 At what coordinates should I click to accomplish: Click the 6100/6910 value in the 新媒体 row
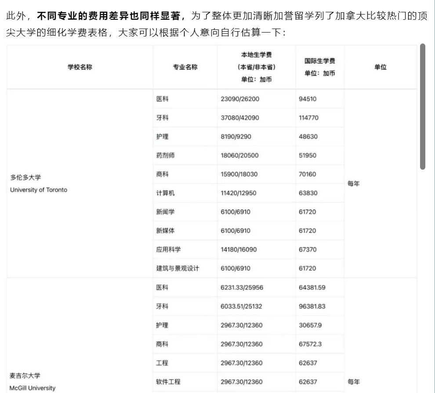pyautogui.click(x=236, y=231)
